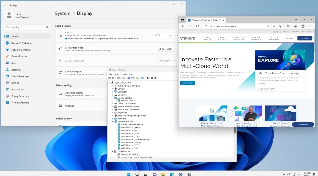Screen dimensions: 318x176
Task: Click forward arrow in Device Manager toolbar
Action: coord(113,78)
